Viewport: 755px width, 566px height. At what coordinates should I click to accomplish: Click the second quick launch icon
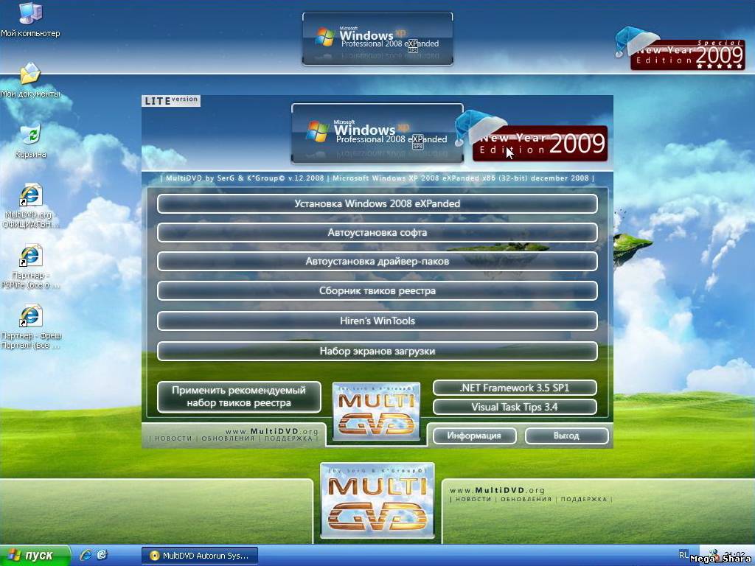tap(102, 555)
